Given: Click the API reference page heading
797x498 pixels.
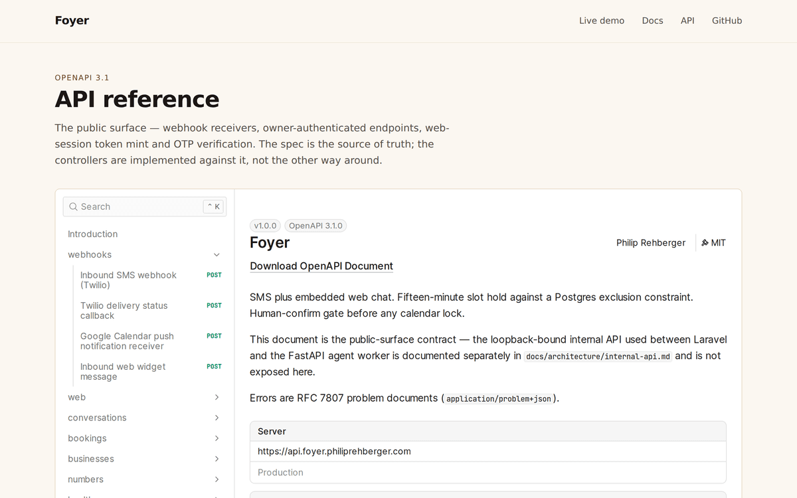Looking at the screenshot, I should pos(137,99).
